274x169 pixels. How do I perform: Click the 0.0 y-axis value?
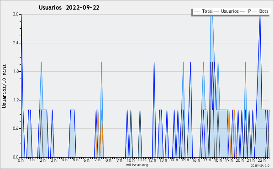pos(16,157)
